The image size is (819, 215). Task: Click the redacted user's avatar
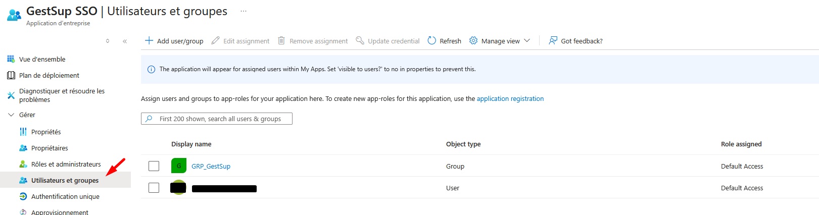(178, 187)
